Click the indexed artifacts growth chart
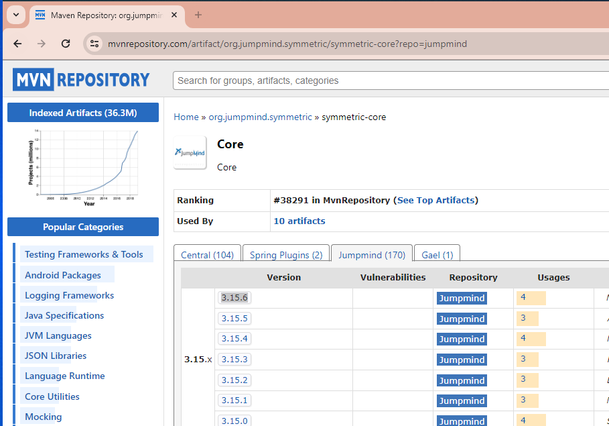 (x=83, y=168)
